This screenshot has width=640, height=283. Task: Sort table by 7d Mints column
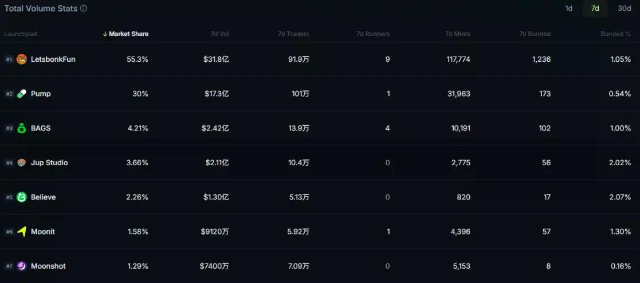coord(457,34)
